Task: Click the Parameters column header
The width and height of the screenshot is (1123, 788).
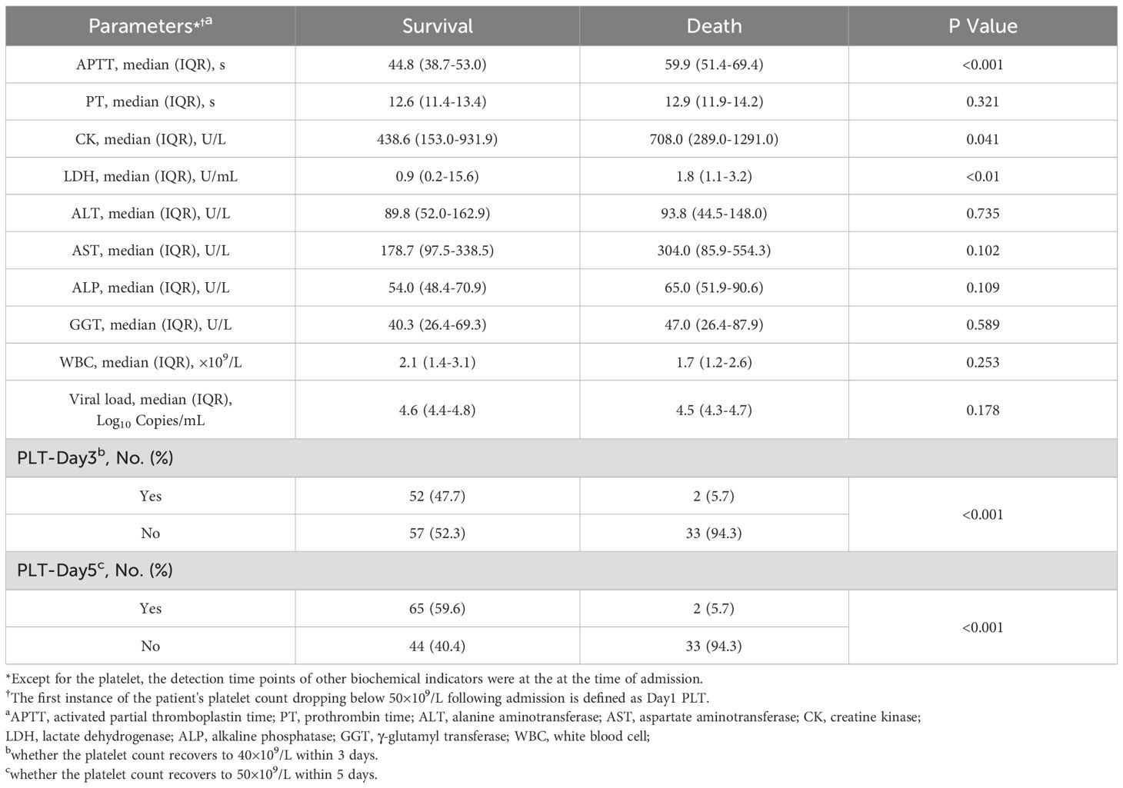Action: click(150, 26)
